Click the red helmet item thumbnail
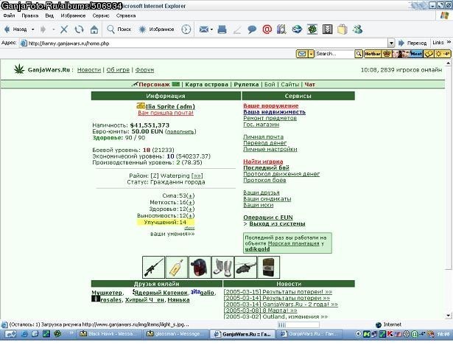 (200, 267)
